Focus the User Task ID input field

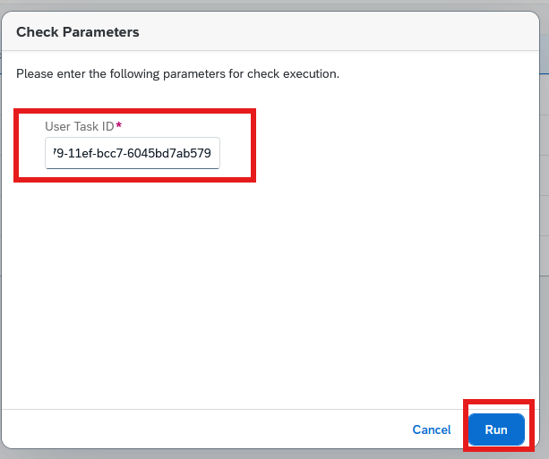[133, 153]
